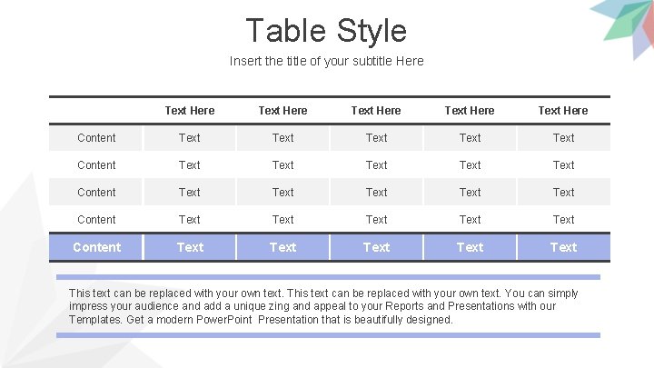Select the blue bar above the paragraph
This screenshot has width=654, height=368.
coord(328,277)
